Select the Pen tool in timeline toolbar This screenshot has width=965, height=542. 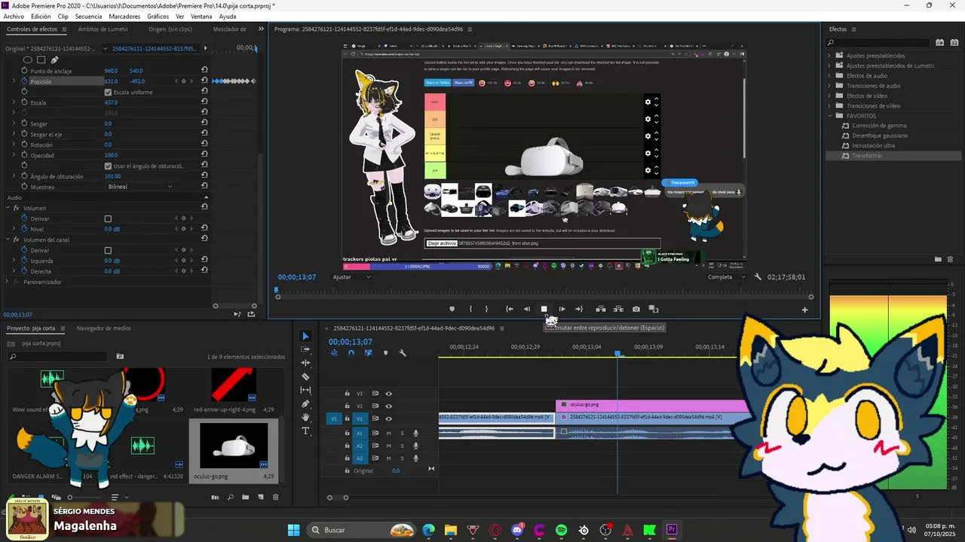click(x=305, y=403)
